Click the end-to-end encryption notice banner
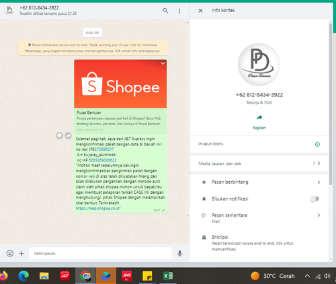 tap(92, 48)
